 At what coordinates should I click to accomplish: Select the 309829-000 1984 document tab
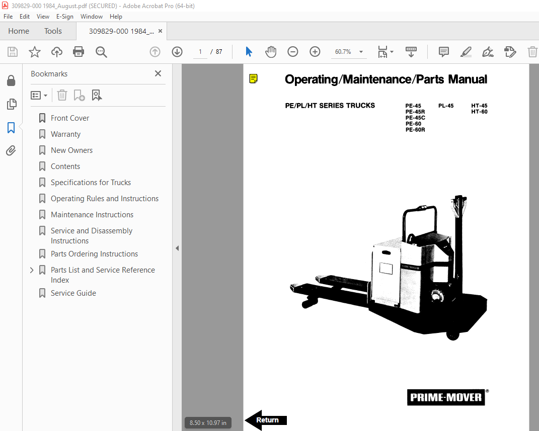point(121,31)
